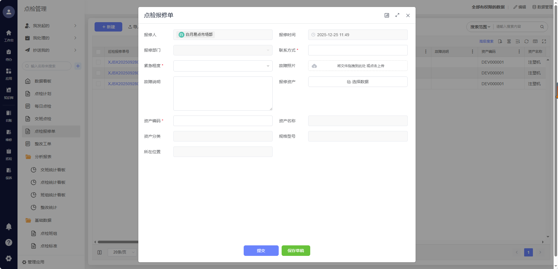Click the refresh icon above the table
Screen dimensions: 558x269
526,41
